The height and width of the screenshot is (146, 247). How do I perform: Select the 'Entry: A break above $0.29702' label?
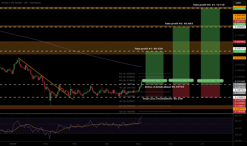(165, 87)
